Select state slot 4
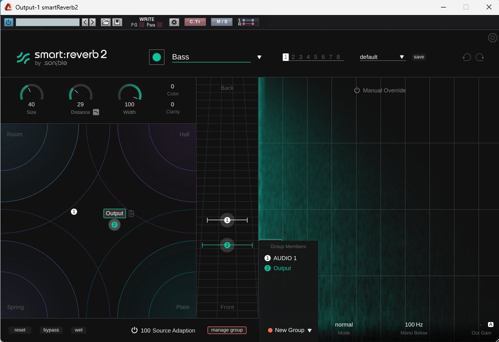The height and width of the screenshot is (342, 499). [308, 57]
